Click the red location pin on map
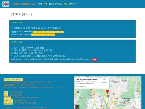The image size is (145, 109). click(x=107, y=92)
